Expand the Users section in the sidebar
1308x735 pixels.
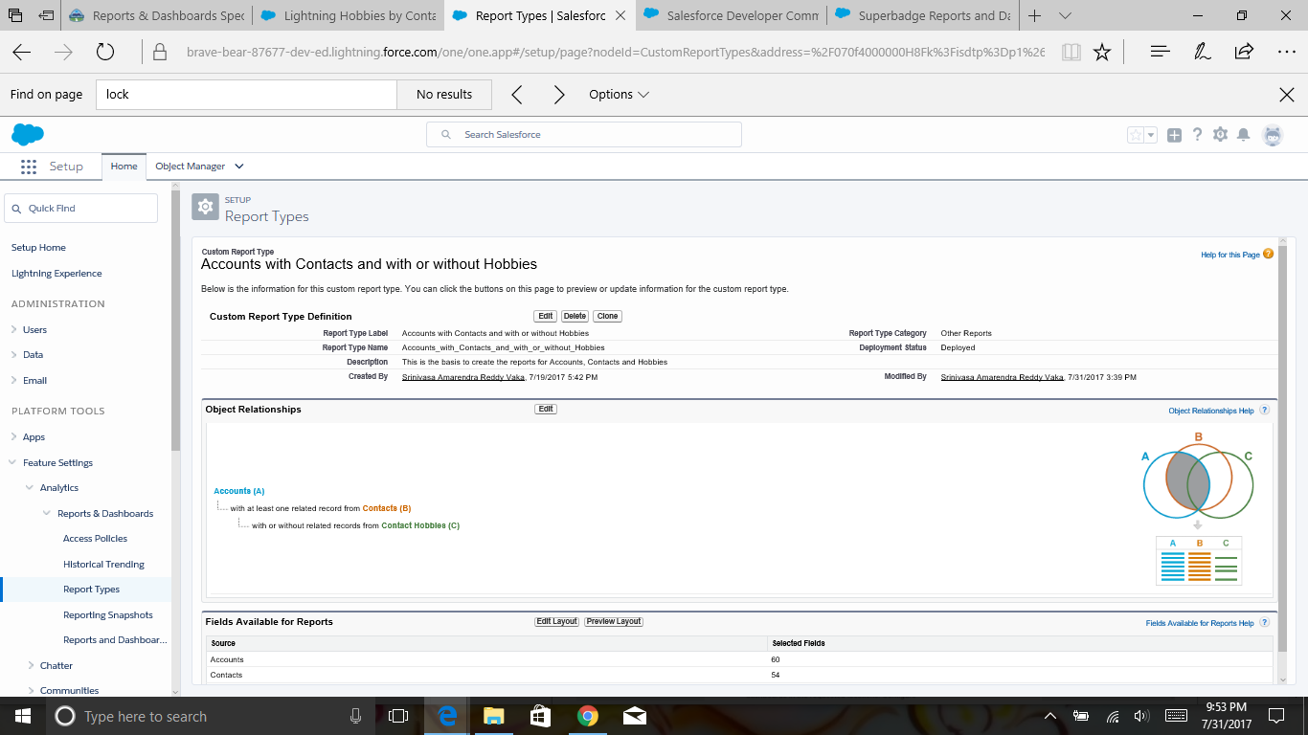(x=13, y=329)
